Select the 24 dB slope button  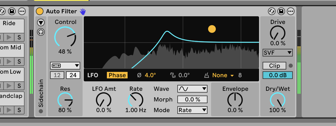pyautogui.click(x=73, y=75)
